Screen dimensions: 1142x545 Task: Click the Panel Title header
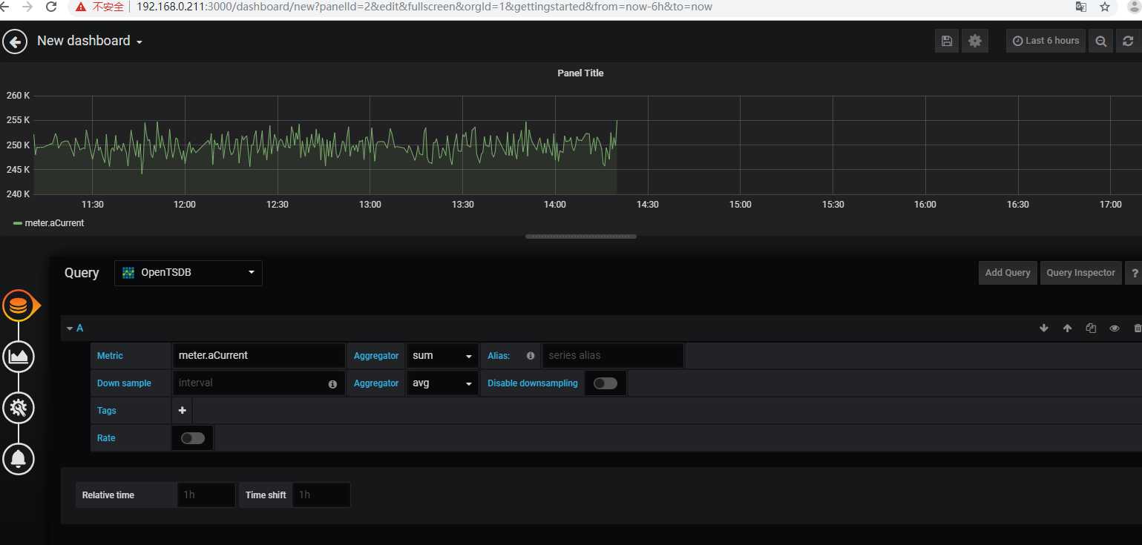(580, 73)
